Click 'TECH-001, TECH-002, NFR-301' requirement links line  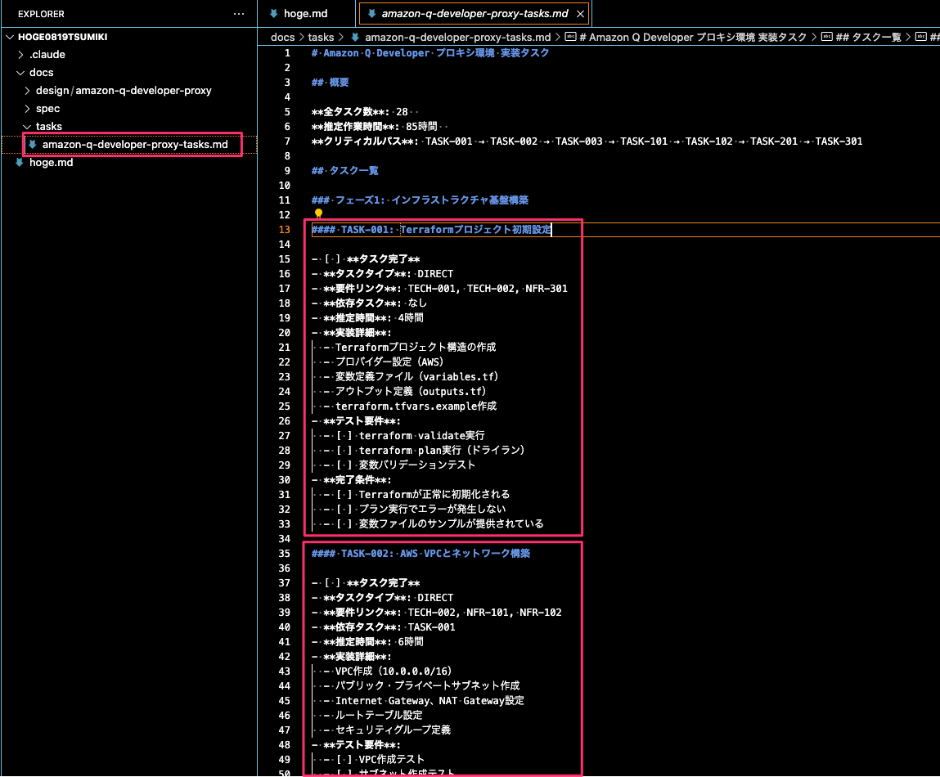[439, 289]
